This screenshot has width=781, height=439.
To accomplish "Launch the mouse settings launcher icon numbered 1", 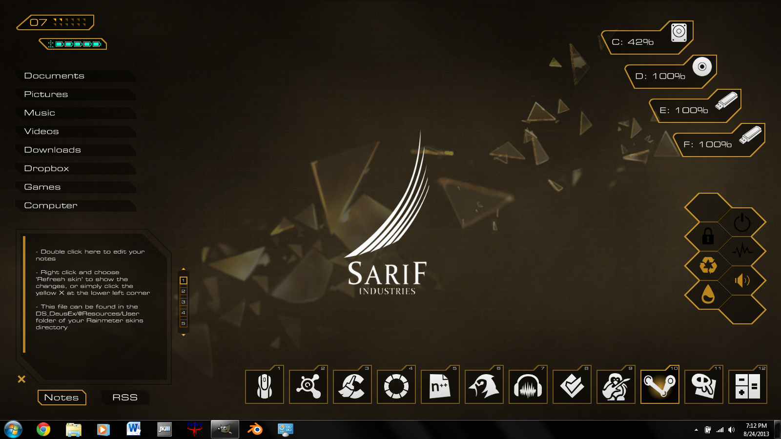I will coord(265,386).
